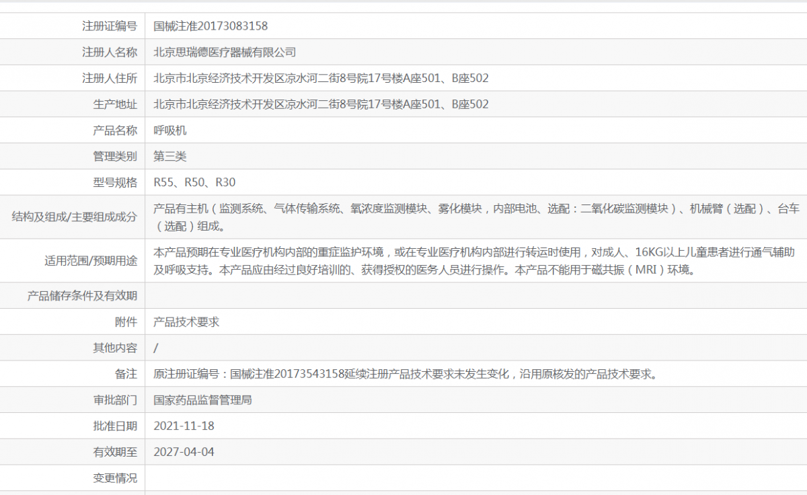Click the 产品储存条件及有效期 label
Viewport: 807px width, 495px height.
[82, 296]
